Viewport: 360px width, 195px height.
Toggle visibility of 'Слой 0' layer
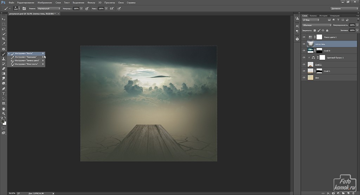pyautogui.click(x=304, y=51)
